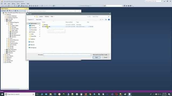Select Pictures in the navigation pane
This screenshot has width=172, height=96.
point(33,32)
